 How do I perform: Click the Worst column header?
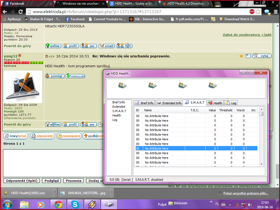240,110
